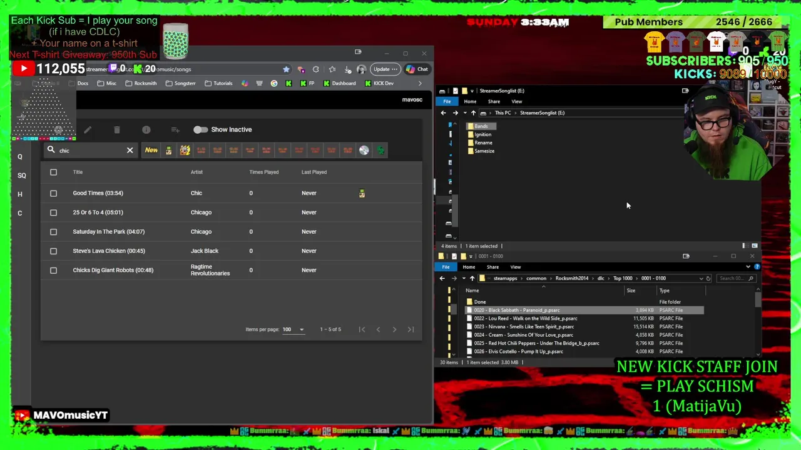The width and height of the screenshot is (801, 450).
Task: Click Rocksmith2014 in the 0001 - 0100 address path
Action: tap(571, 278)
